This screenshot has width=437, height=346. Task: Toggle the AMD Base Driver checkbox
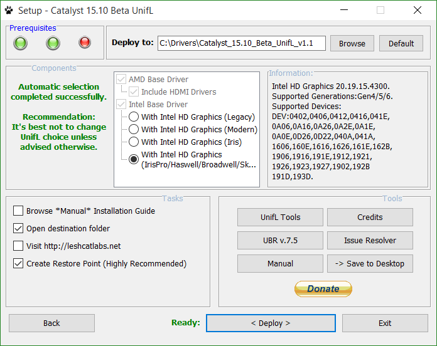(x=121, y=79)
